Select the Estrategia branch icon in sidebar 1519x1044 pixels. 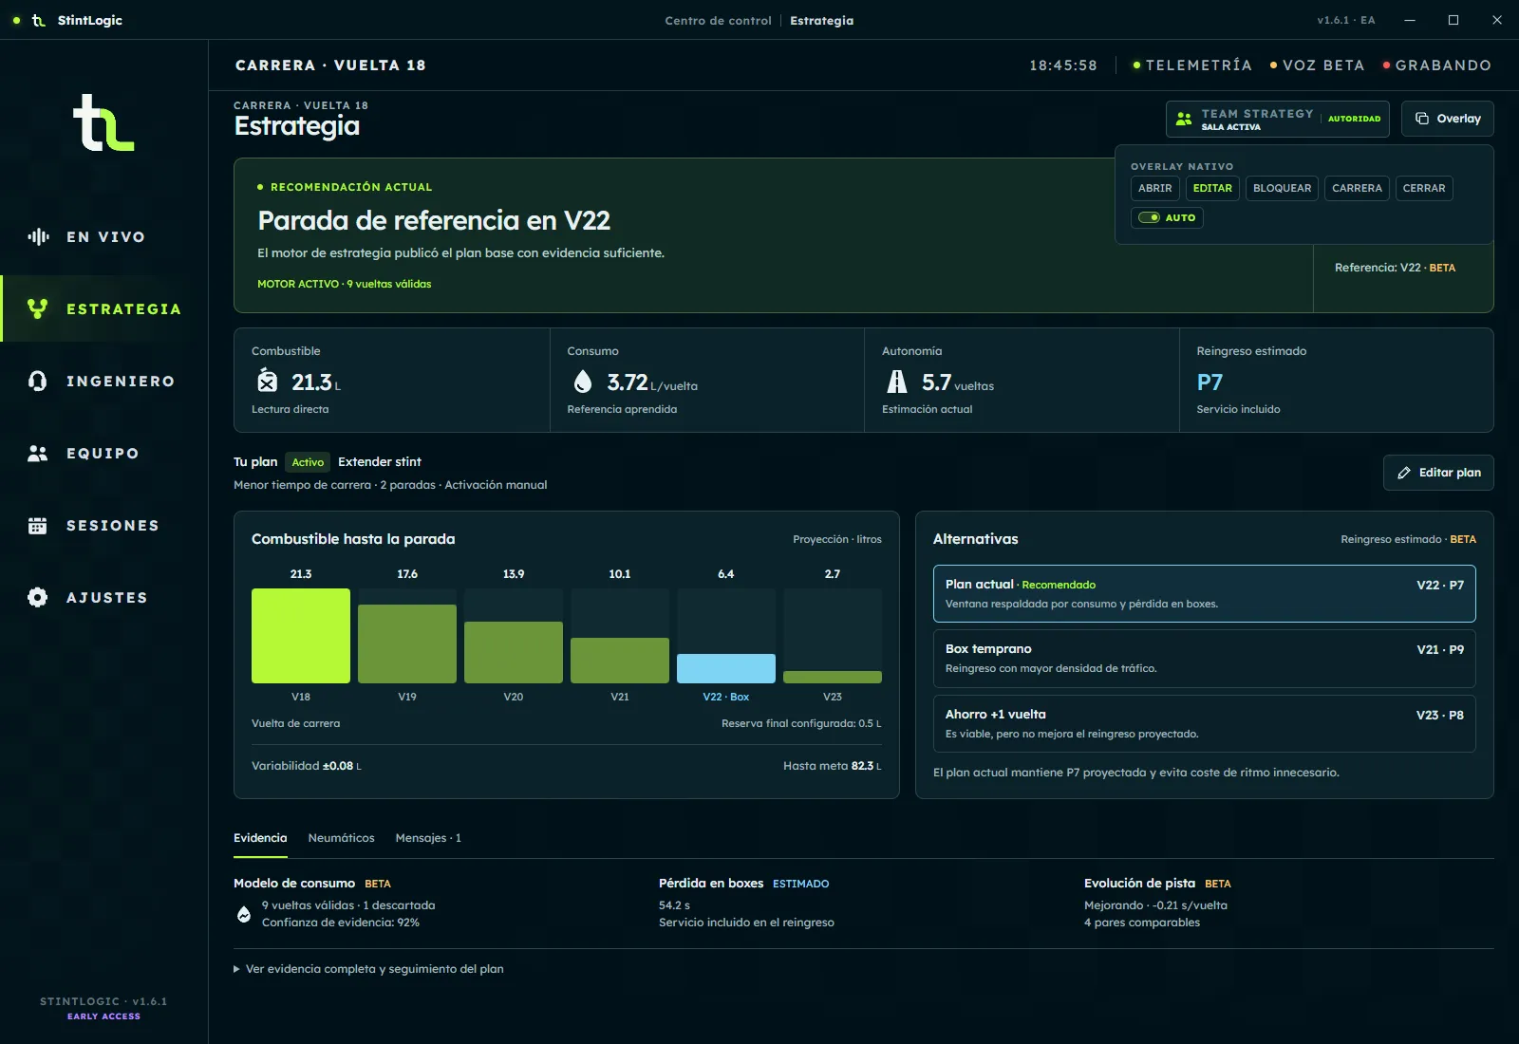(x=38, y=308)
